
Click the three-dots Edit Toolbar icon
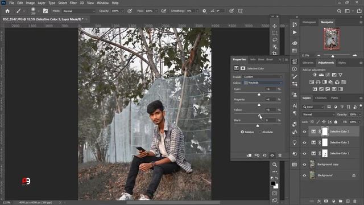[275, 171]
